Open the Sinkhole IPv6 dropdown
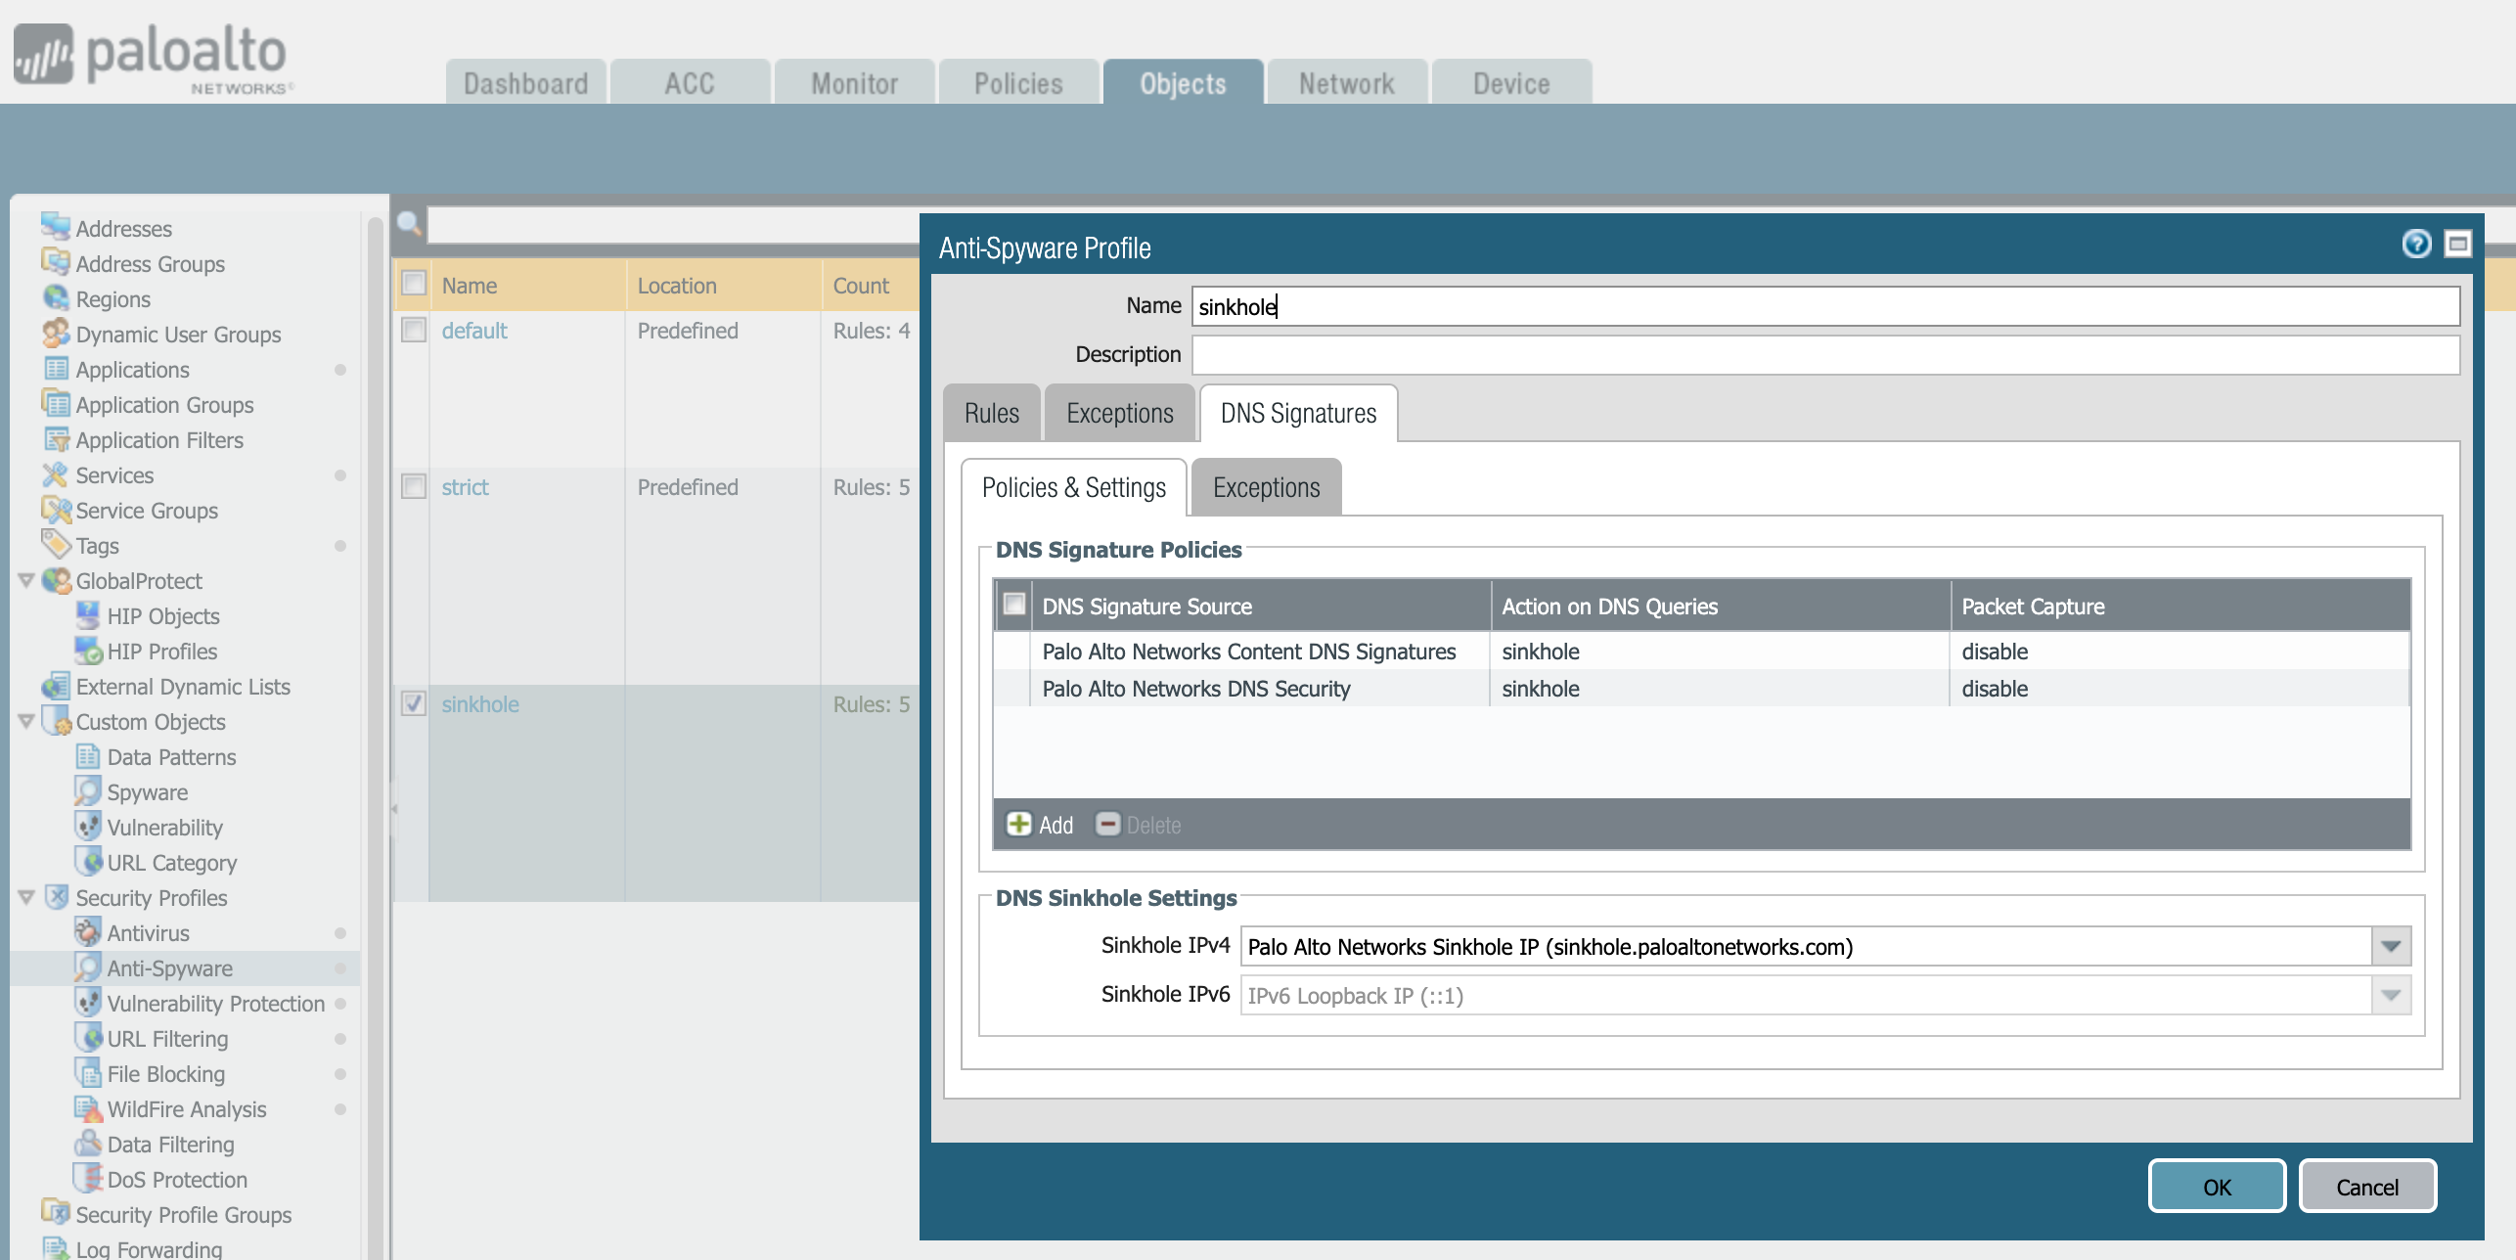The image size is (2516, 1260). tap(2389, 994)
